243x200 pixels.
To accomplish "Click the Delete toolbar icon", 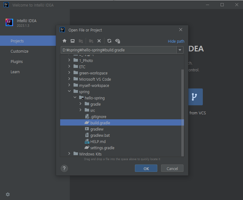I will pos(99,41).
